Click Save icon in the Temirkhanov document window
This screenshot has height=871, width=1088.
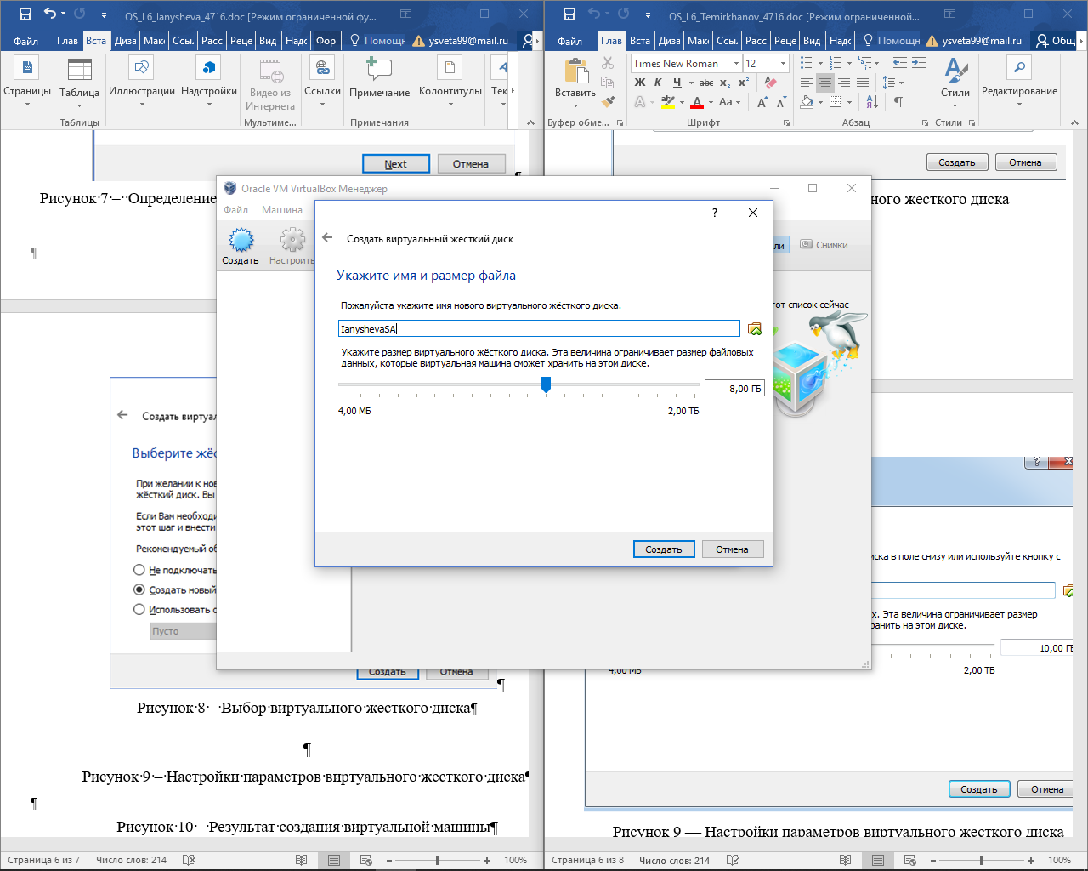coord(569,14)
